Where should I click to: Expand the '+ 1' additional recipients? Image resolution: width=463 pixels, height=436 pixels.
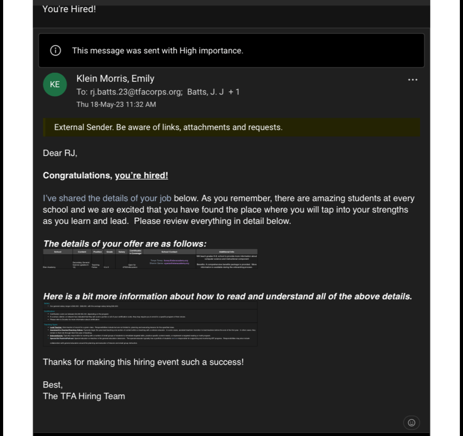[234, 92]
